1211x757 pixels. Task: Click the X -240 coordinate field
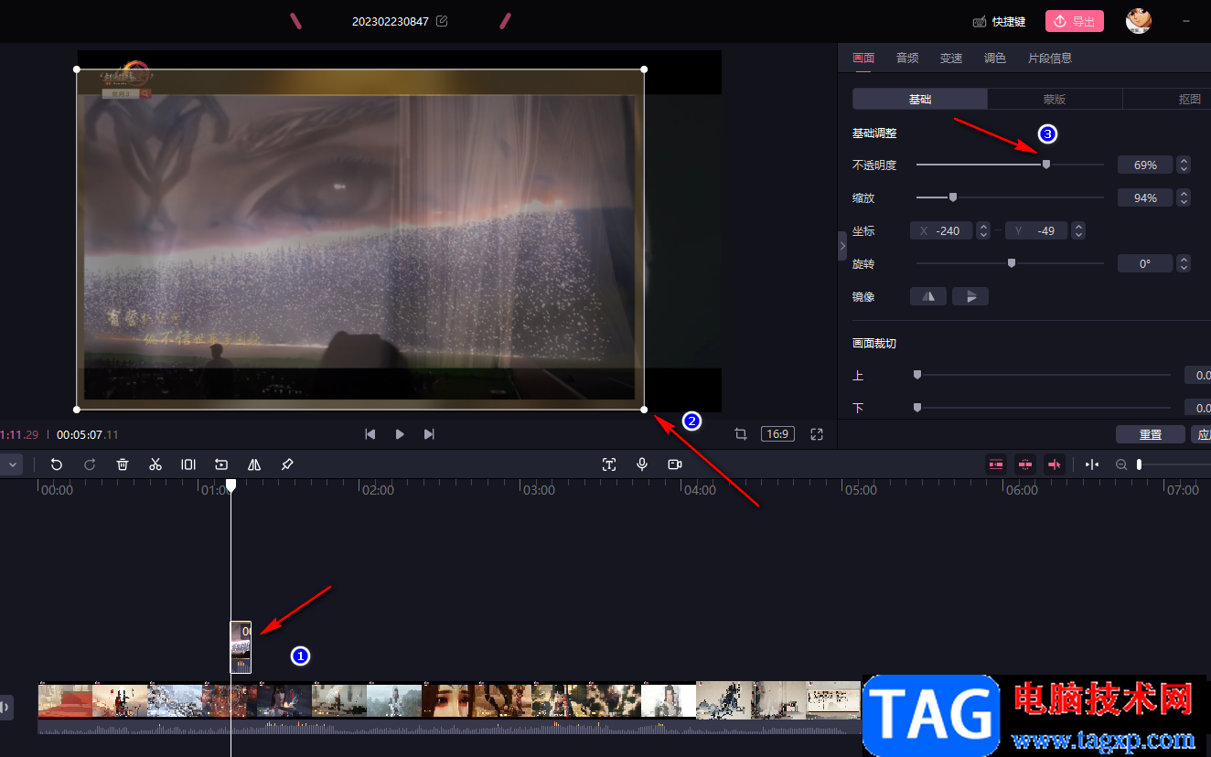[942, 231]
